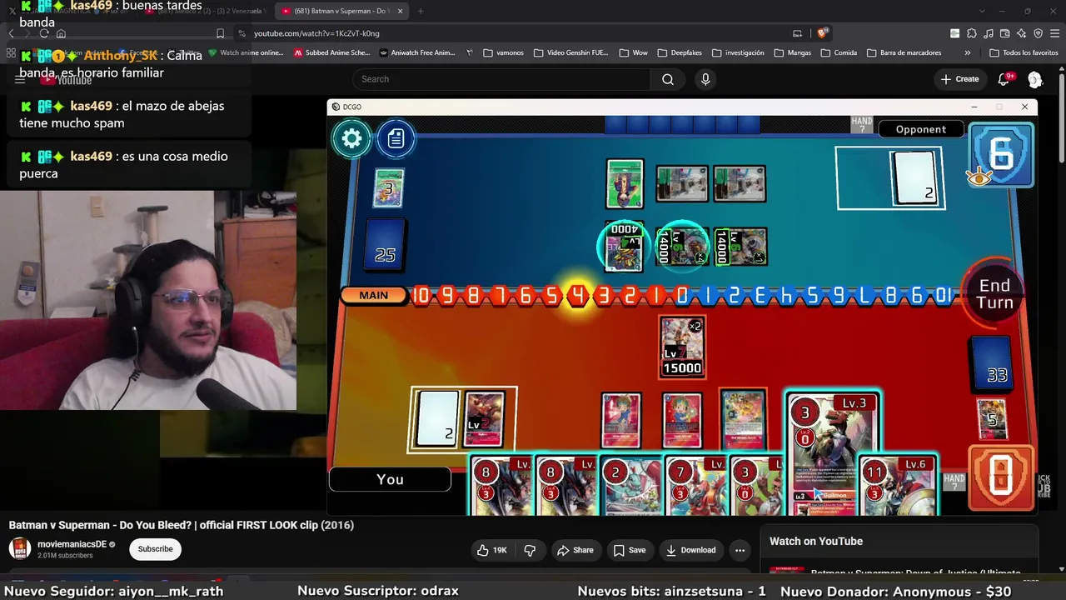The image size is (1066, 600).
Task: Click your orange security shield showing 0
Action: point(1000,477)
